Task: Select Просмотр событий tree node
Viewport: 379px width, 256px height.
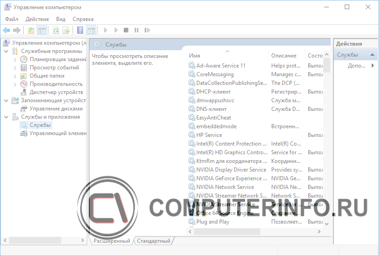Action: pyautogui.click(x=54, y=68)
